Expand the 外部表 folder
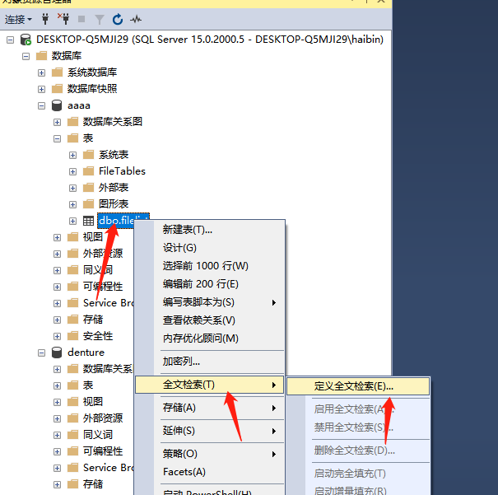Screen dimensions: 498x495 [x=72, y=188]
